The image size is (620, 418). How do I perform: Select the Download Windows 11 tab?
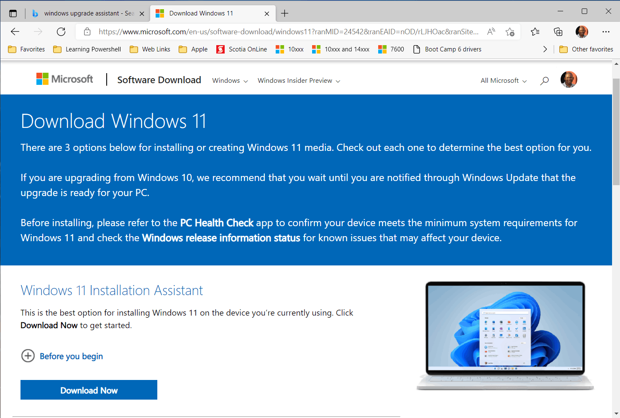[213, 13]
